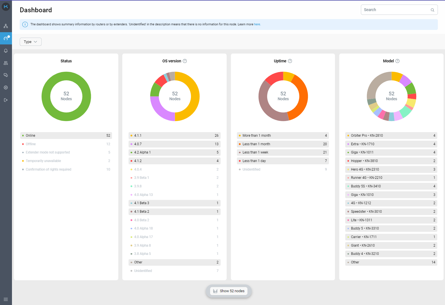
Task: Toggle the 4.1.1 OS version filter
Action: coord(174,135)
